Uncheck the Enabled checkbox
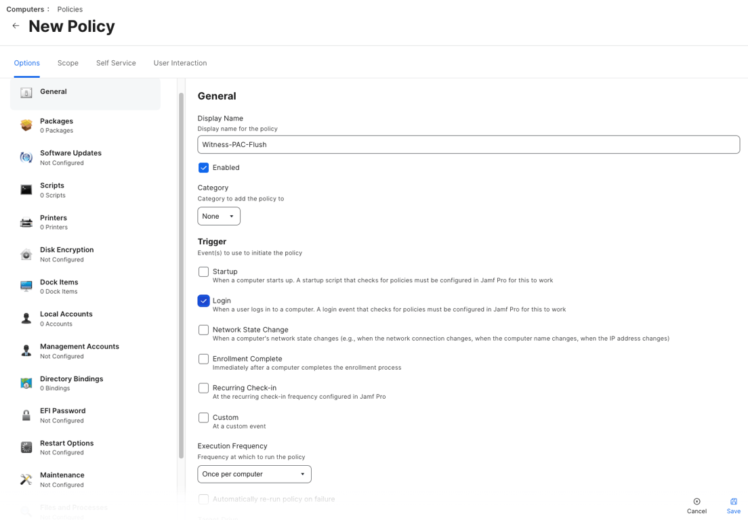The width and height of the screenshot is (748, 520). [204, 167]
